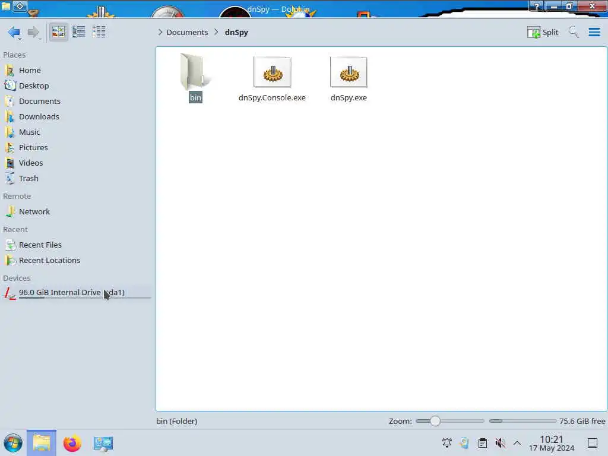Click the titlebar help question mark

coord(537,6)
